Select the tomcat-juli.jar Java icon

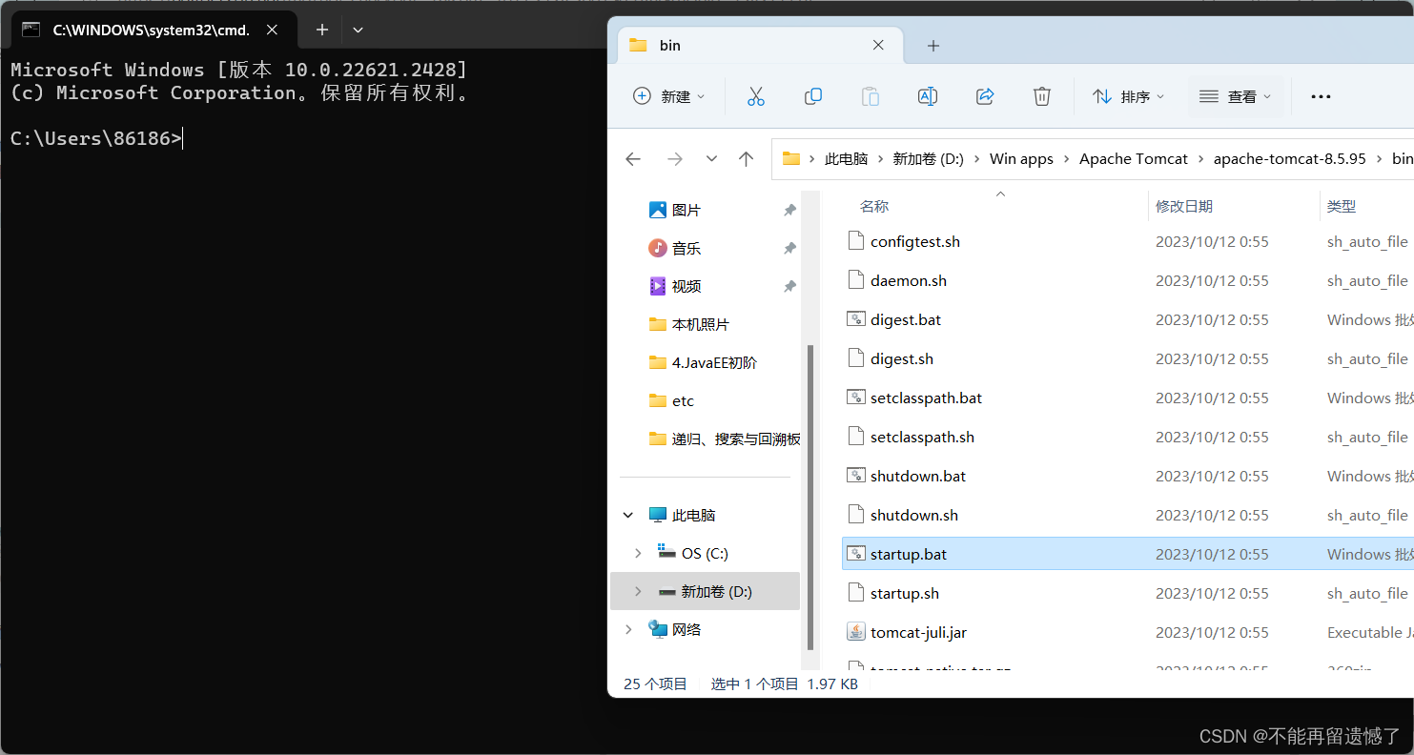click(856, 632)
